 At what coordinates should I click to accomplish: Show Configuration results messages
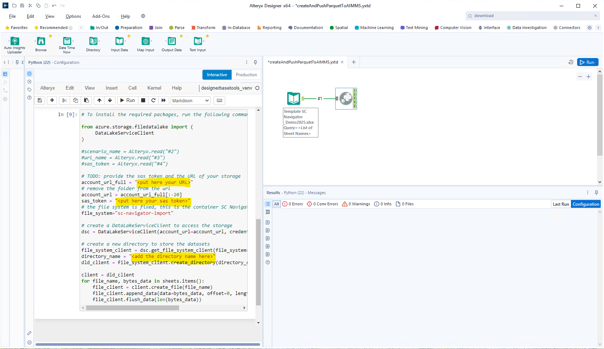click(586, 204)
